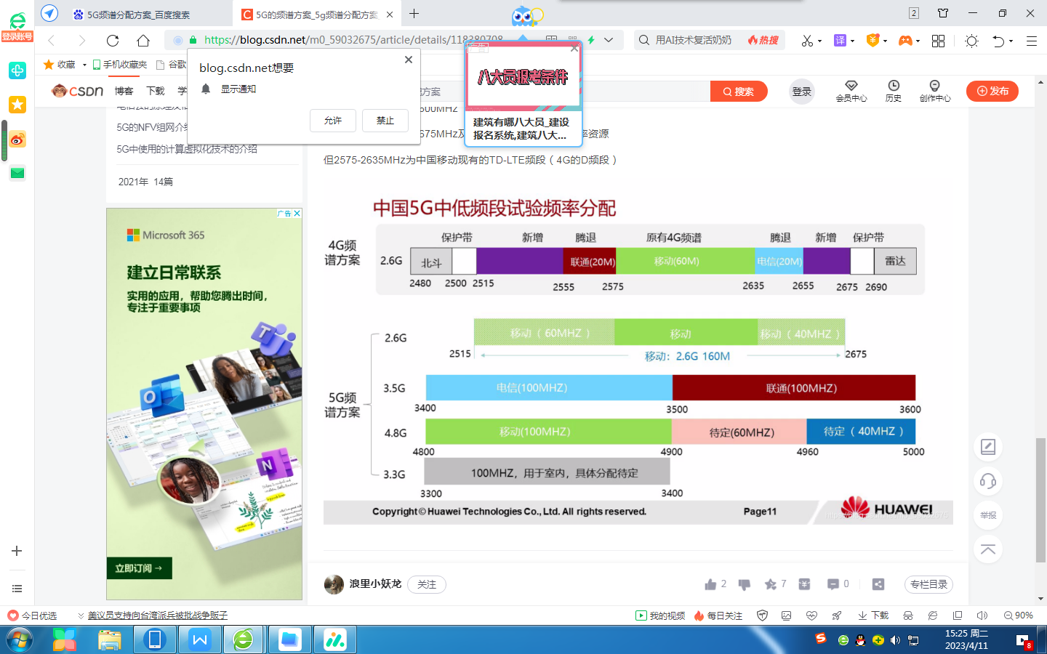Click the thumbs-up like icon on the article
Image resolution: width=1047 pixels, height=654 pixels.
[x=710, y=584]
